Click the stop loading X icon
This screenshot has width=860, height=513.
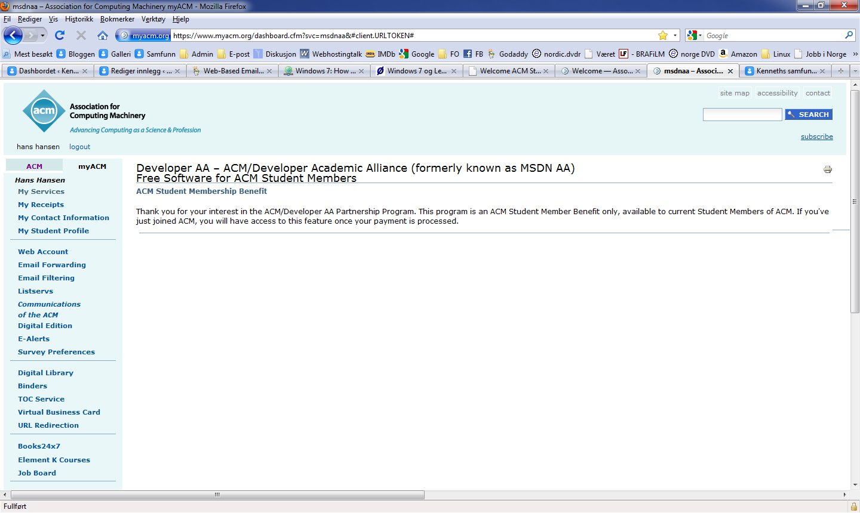pos(81,35)
